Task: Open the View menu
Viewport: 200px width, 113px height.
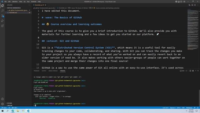Action: (x=21, y=2)
